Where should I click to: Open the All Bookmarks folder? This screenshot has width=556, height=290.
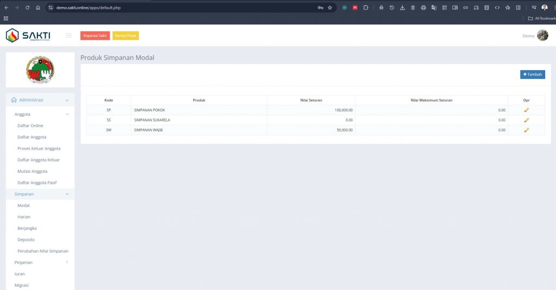coord(542,18)
